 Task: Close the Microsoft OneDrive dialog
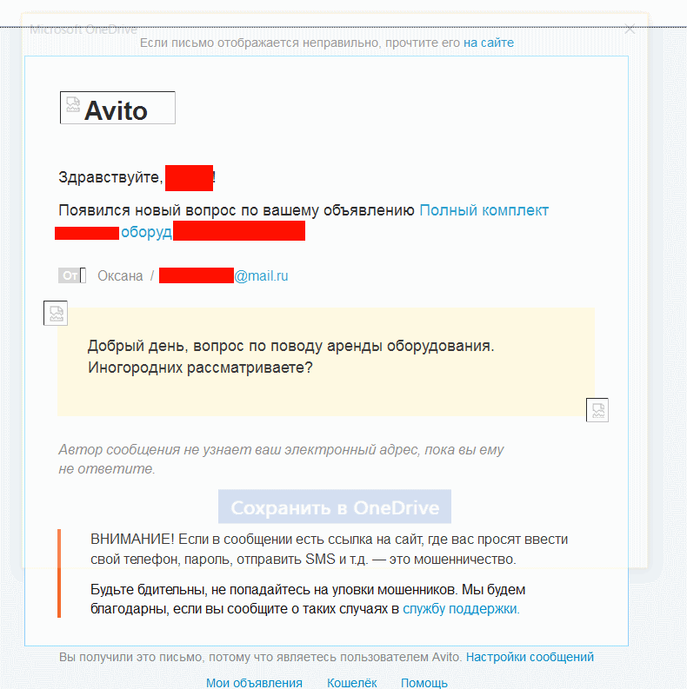pos(630,30)
